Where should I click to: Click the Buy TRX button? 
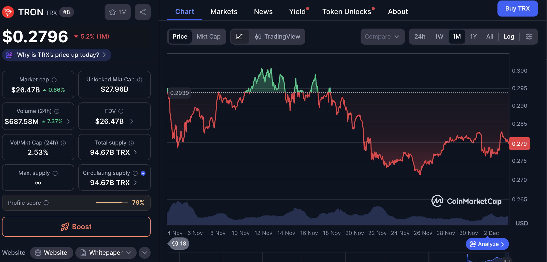click(x=517, y=9)
